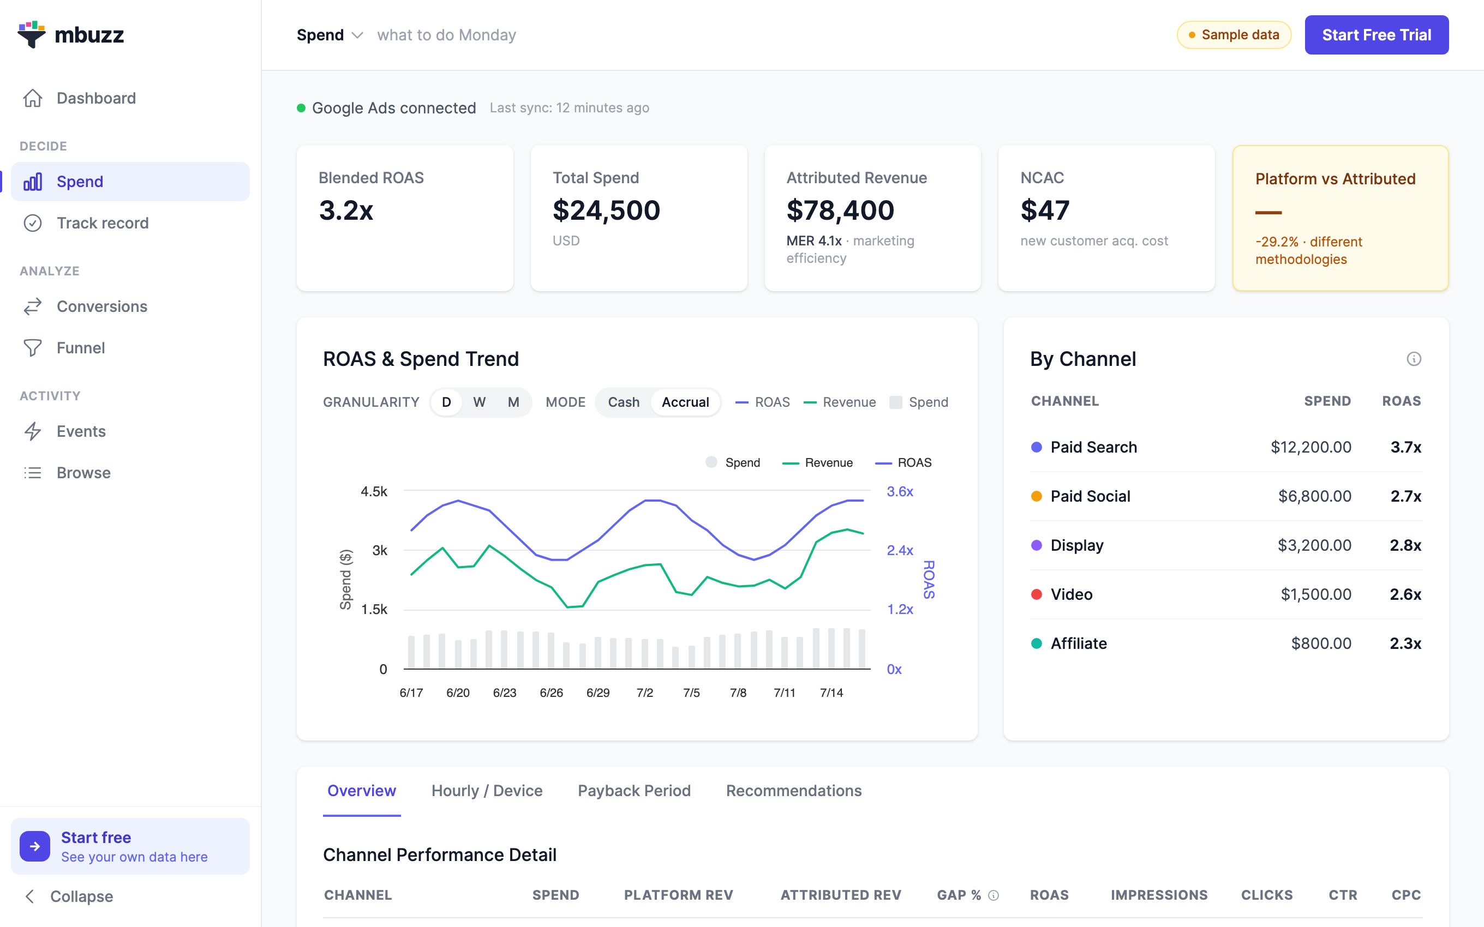Click the mbuzz funnel logo icon
Screen dimensions: 1484x927
[31, 34]
